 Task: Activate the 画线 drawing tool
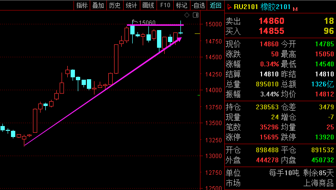pos(148,5)
